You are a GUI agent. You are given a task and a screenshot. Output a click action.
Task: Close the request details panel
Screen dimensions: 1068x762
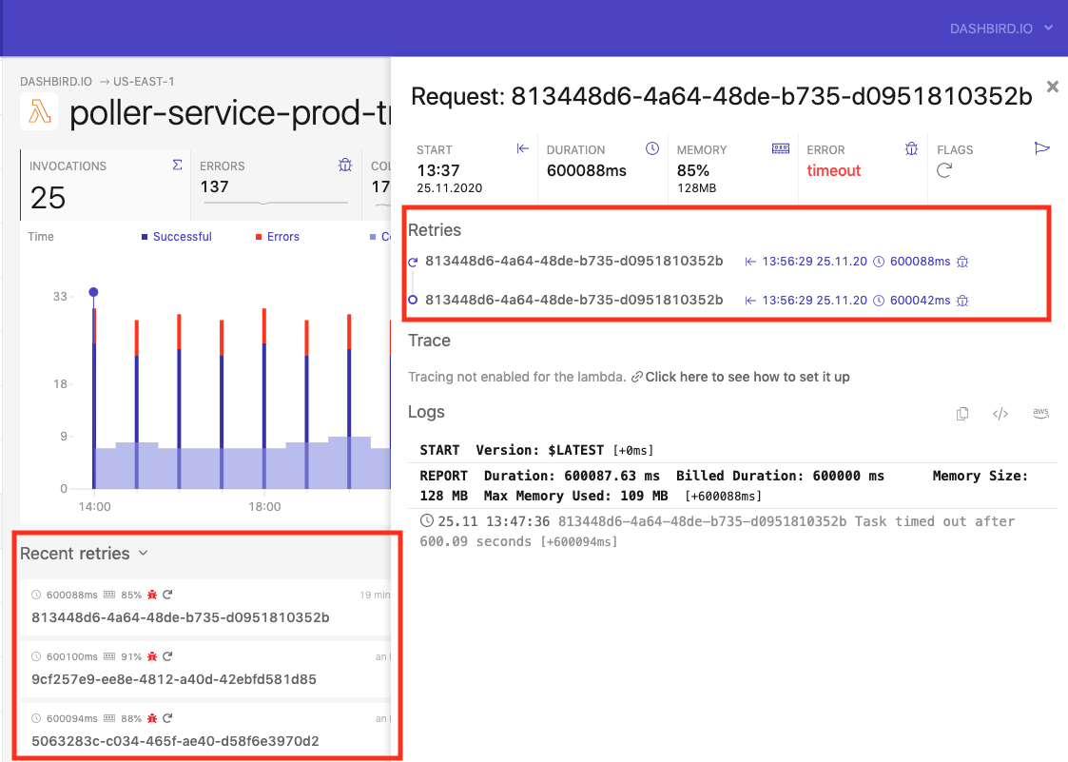[x=1053, y=87]
